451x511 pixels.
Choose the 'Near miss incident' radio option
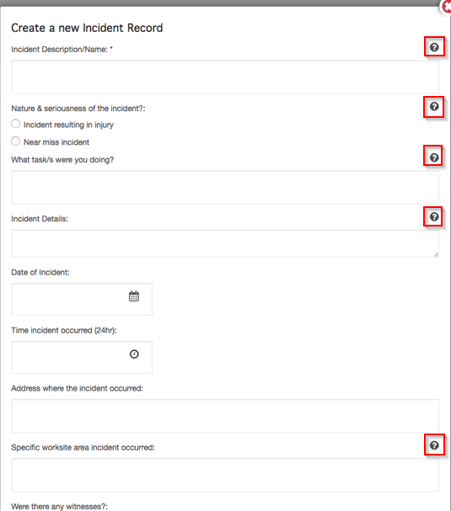(x=15, y=141)
